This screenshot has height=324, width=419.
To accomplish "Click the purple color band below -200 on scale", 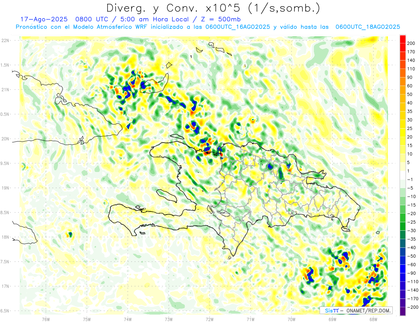I will (403, 311).
